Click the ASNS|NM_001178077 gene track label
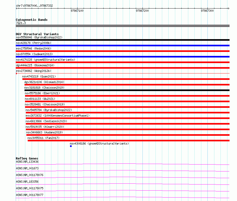Image resolution: width=237 pixels, height=201 pixels. tap(30, 195)
